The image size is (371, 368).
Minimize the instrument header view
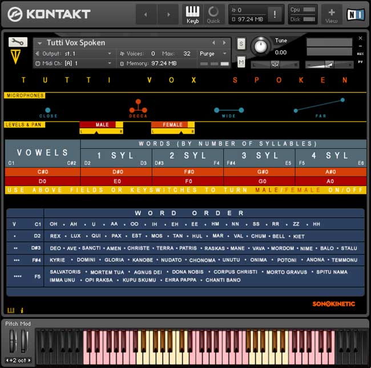coord(360,46)
